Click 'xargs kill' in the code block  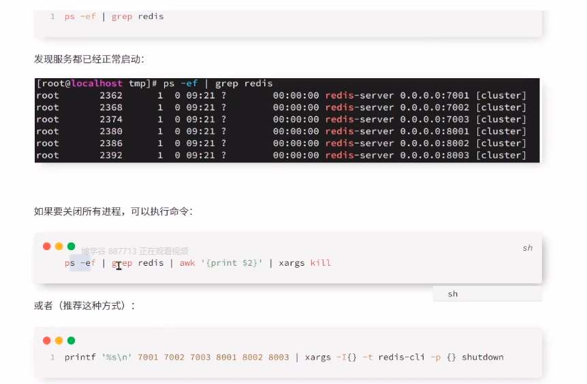click(x=304, y=263)
